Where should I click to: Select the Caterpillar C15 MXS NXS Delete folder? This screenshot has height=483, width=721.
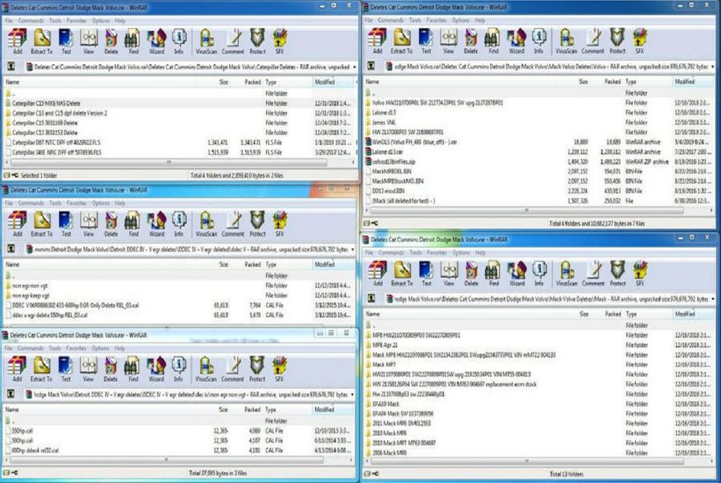click(46, 103)
